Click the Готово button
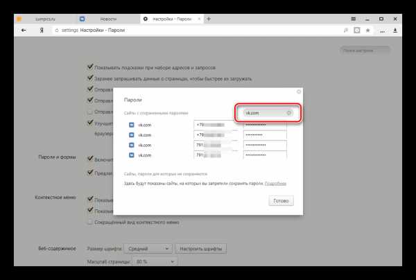The image size is (416, 280). coord(281,201)
